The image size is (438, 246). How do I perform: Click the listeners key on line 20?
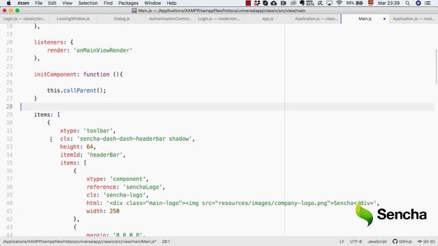[49, 42]
